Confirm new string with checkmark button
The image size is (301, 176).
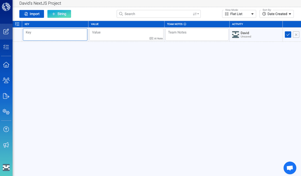coord(288,35)
